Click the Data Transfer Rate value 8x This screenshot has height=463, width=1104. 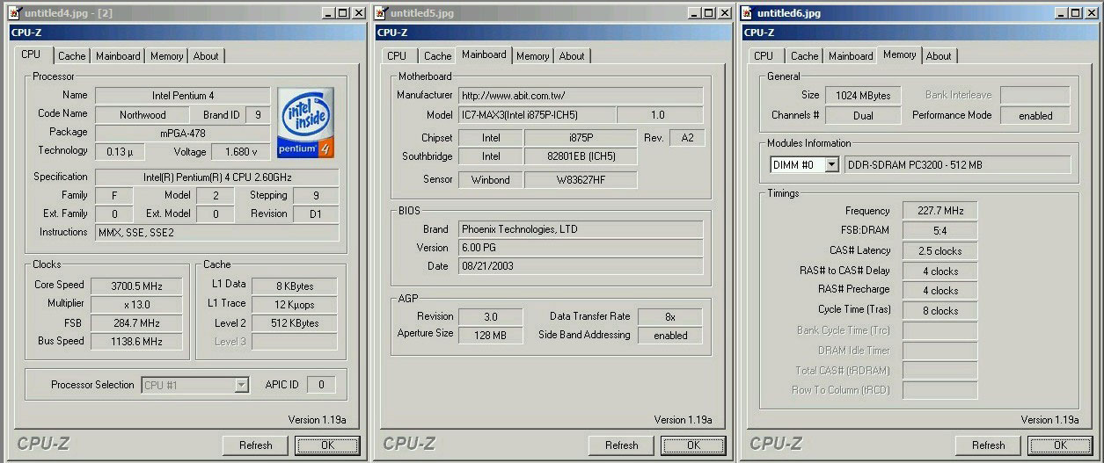coord(669,317)
